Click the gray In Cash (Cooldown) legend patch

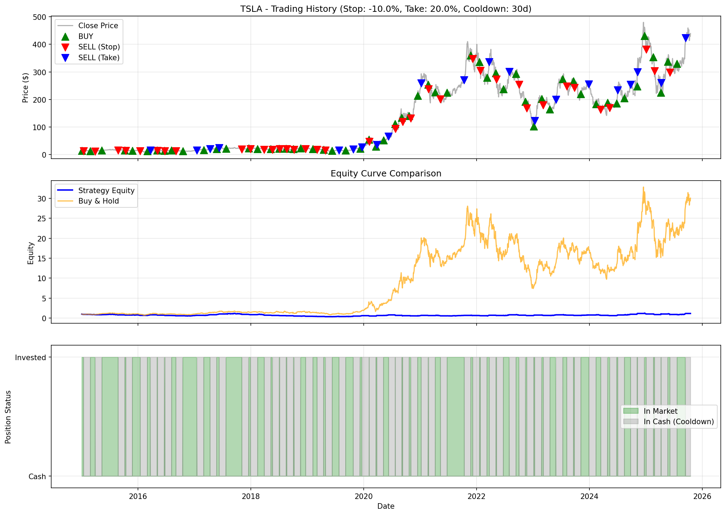tap(631, 422)
